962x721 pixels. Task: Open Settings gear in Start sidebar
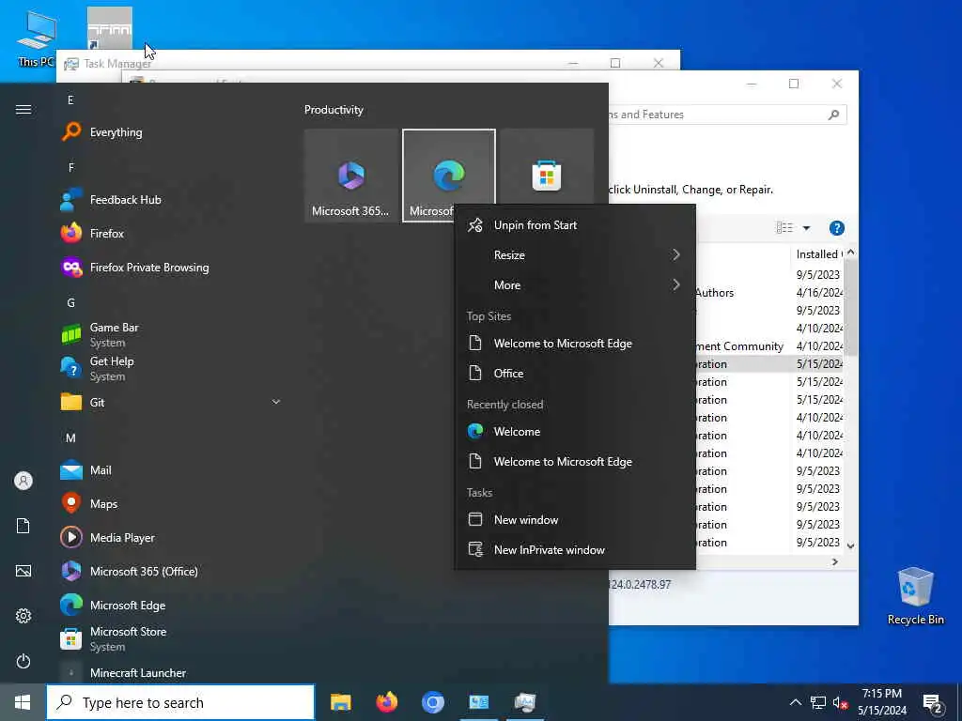(x=23, y=616)
